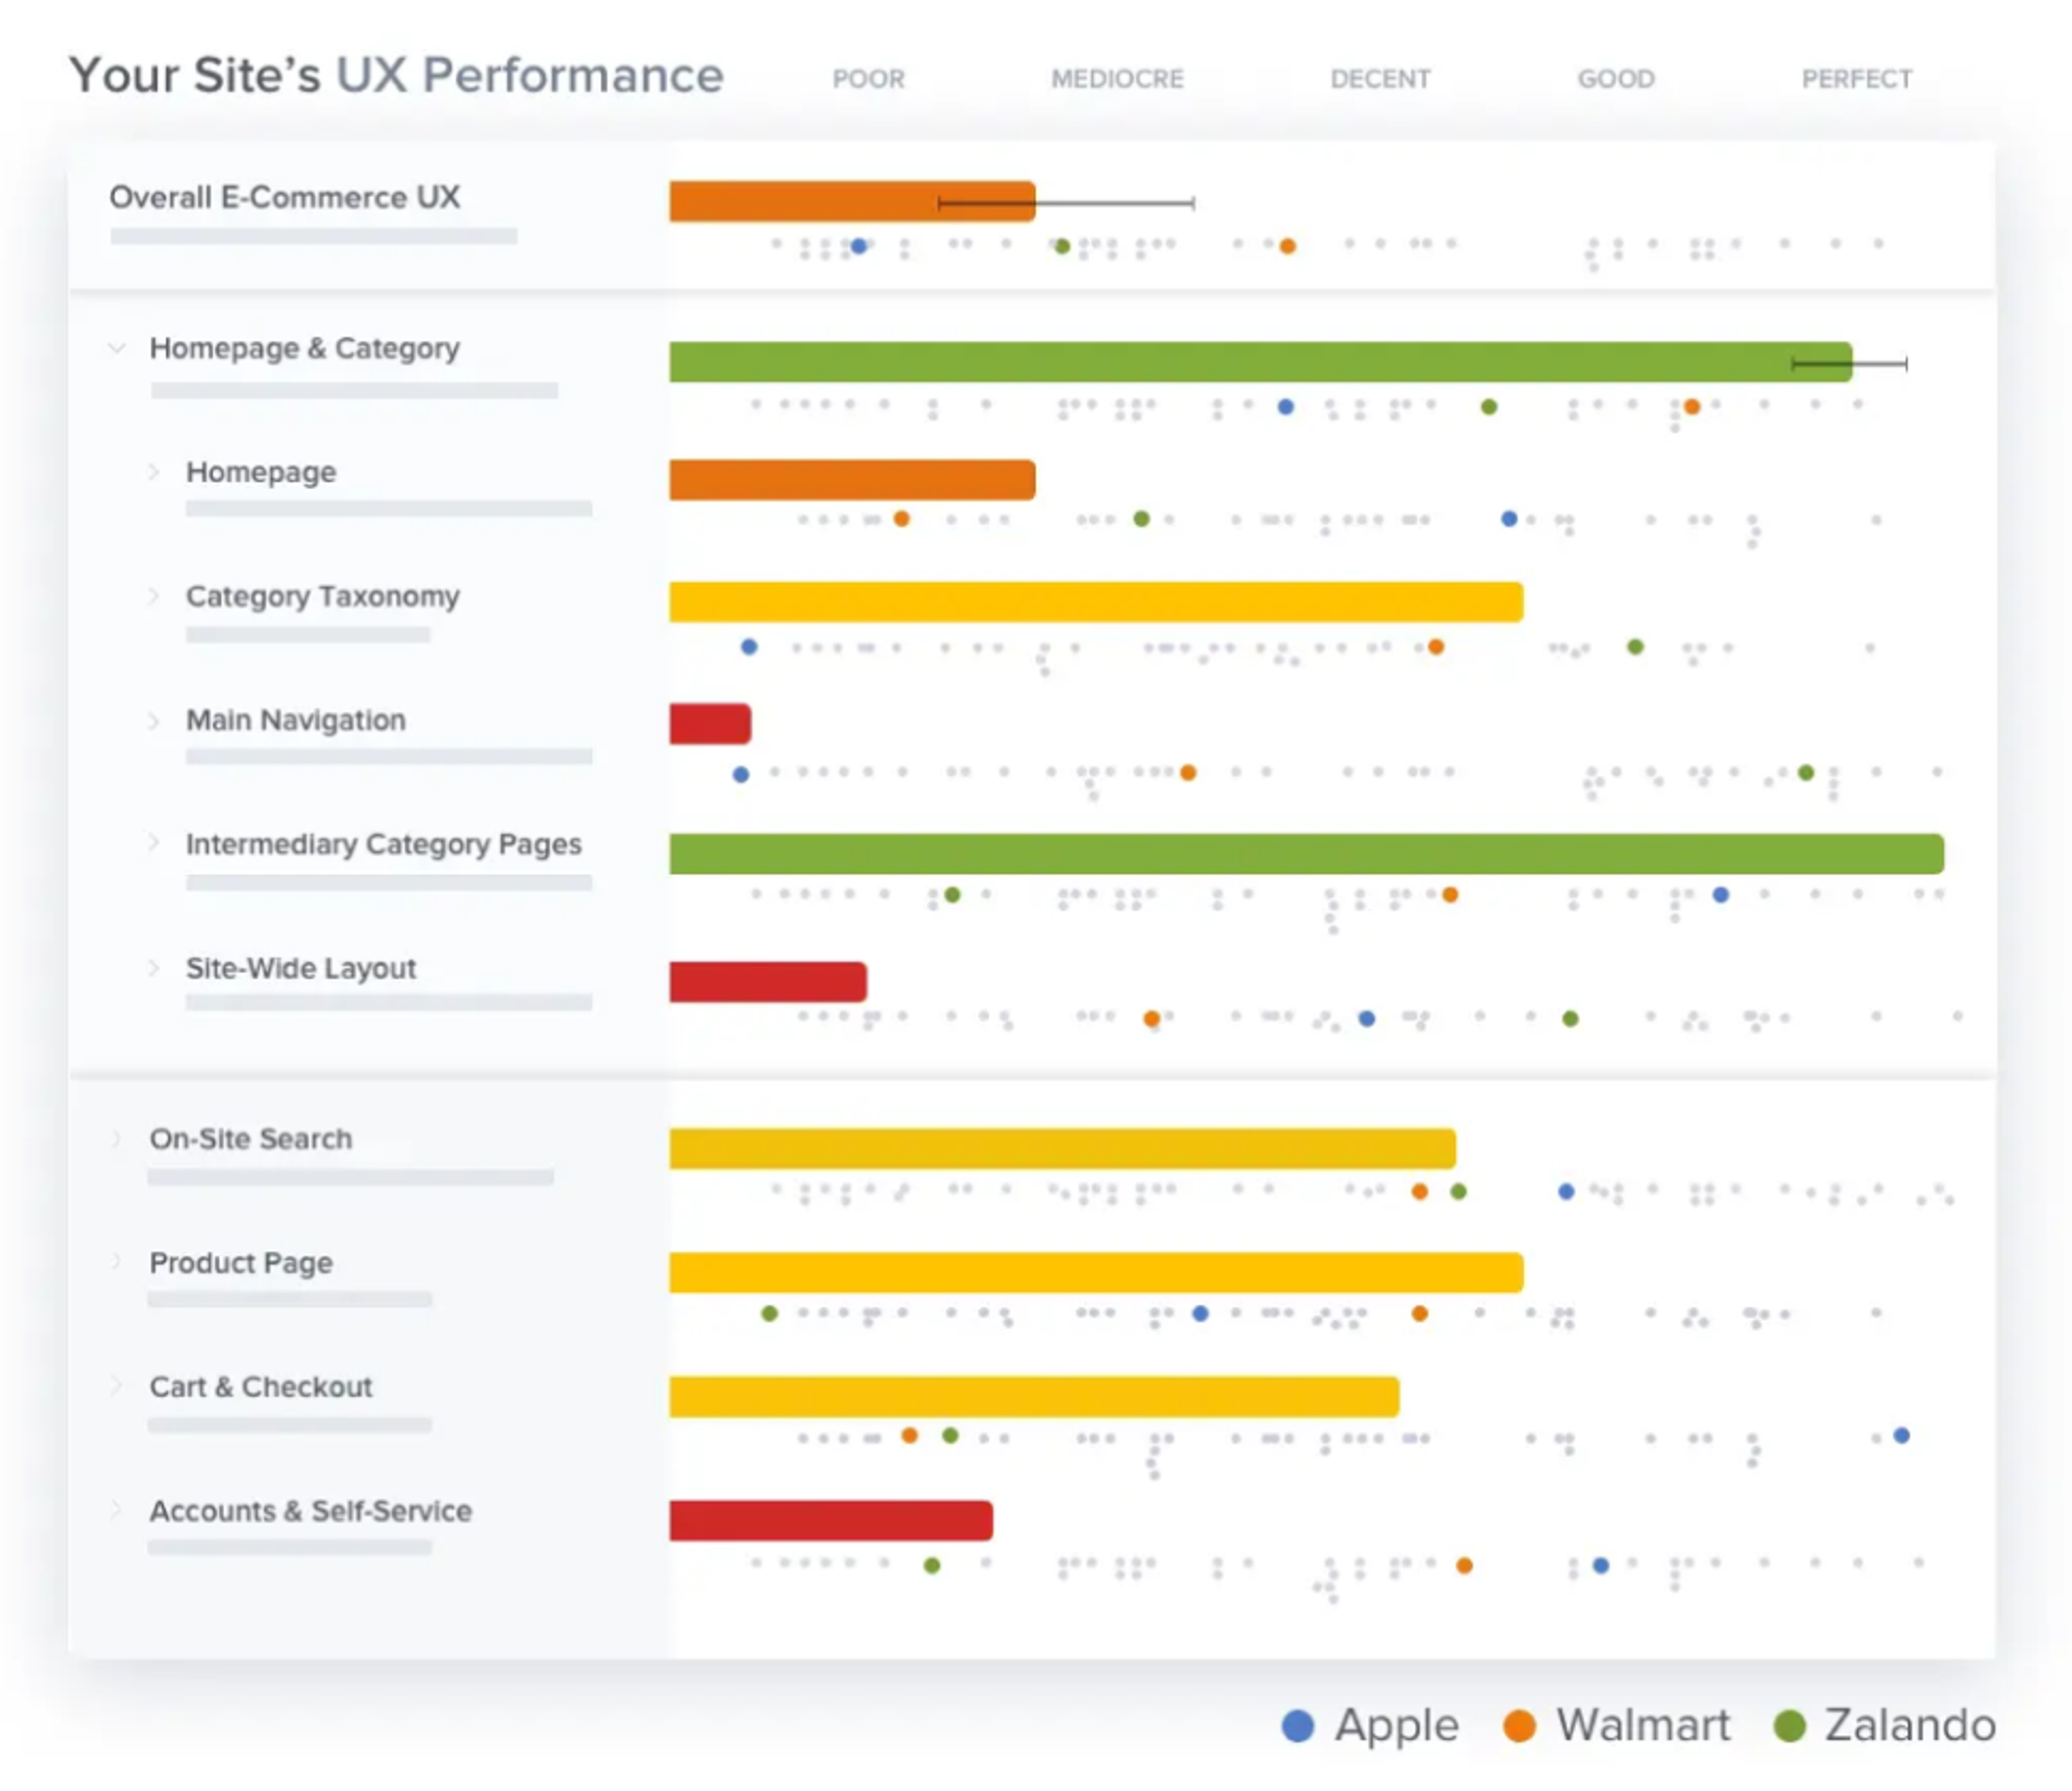The height and width of the screenshot is (1791, 2072).
Task: Click the orange Walmart legend dot
Action: (x=1519, y=1725)
